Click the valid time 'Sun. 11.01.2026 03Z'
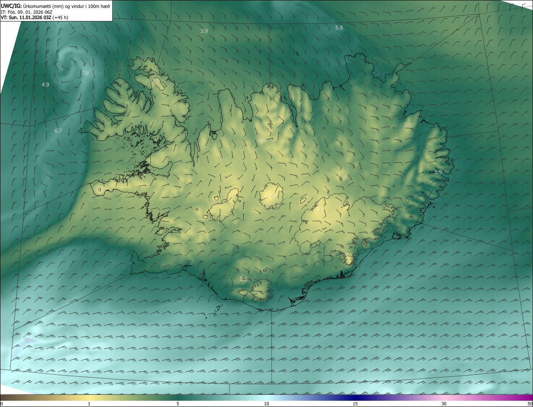 point(30,17)
